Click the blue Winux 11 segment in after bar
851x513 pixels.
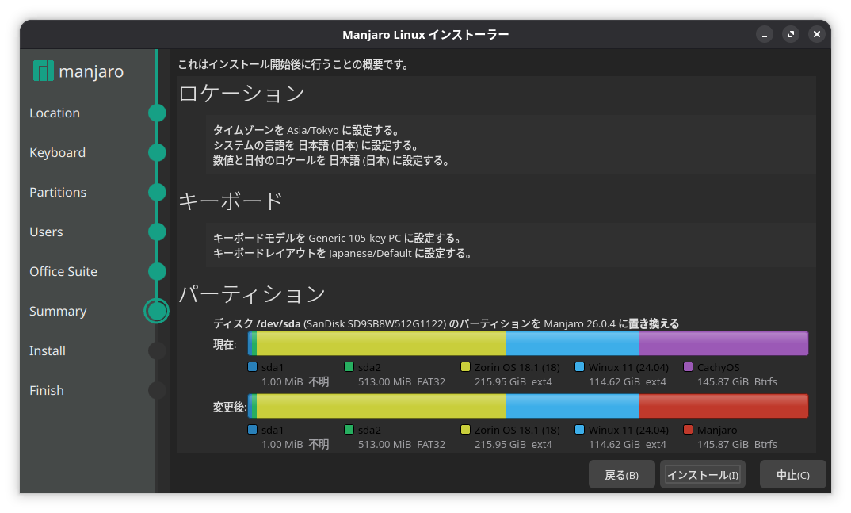click(x=573, y=406)
